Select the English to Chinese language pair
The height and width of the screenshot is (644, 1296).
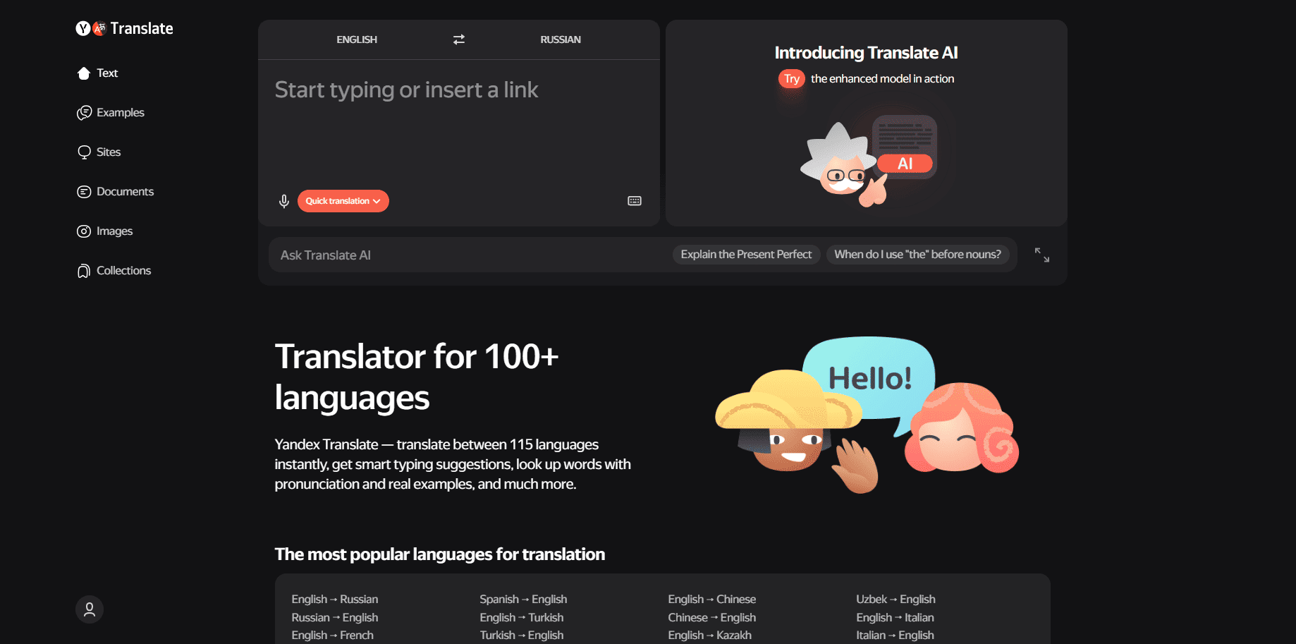tap(711, 598)
